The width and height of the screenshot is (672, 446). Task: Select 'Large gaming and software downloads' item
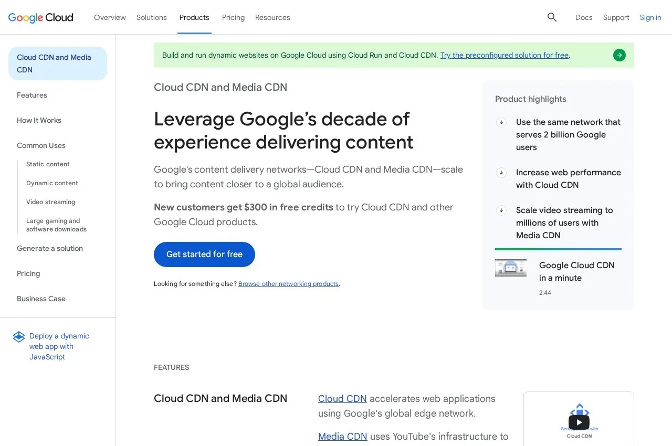[x=56, y=225]
